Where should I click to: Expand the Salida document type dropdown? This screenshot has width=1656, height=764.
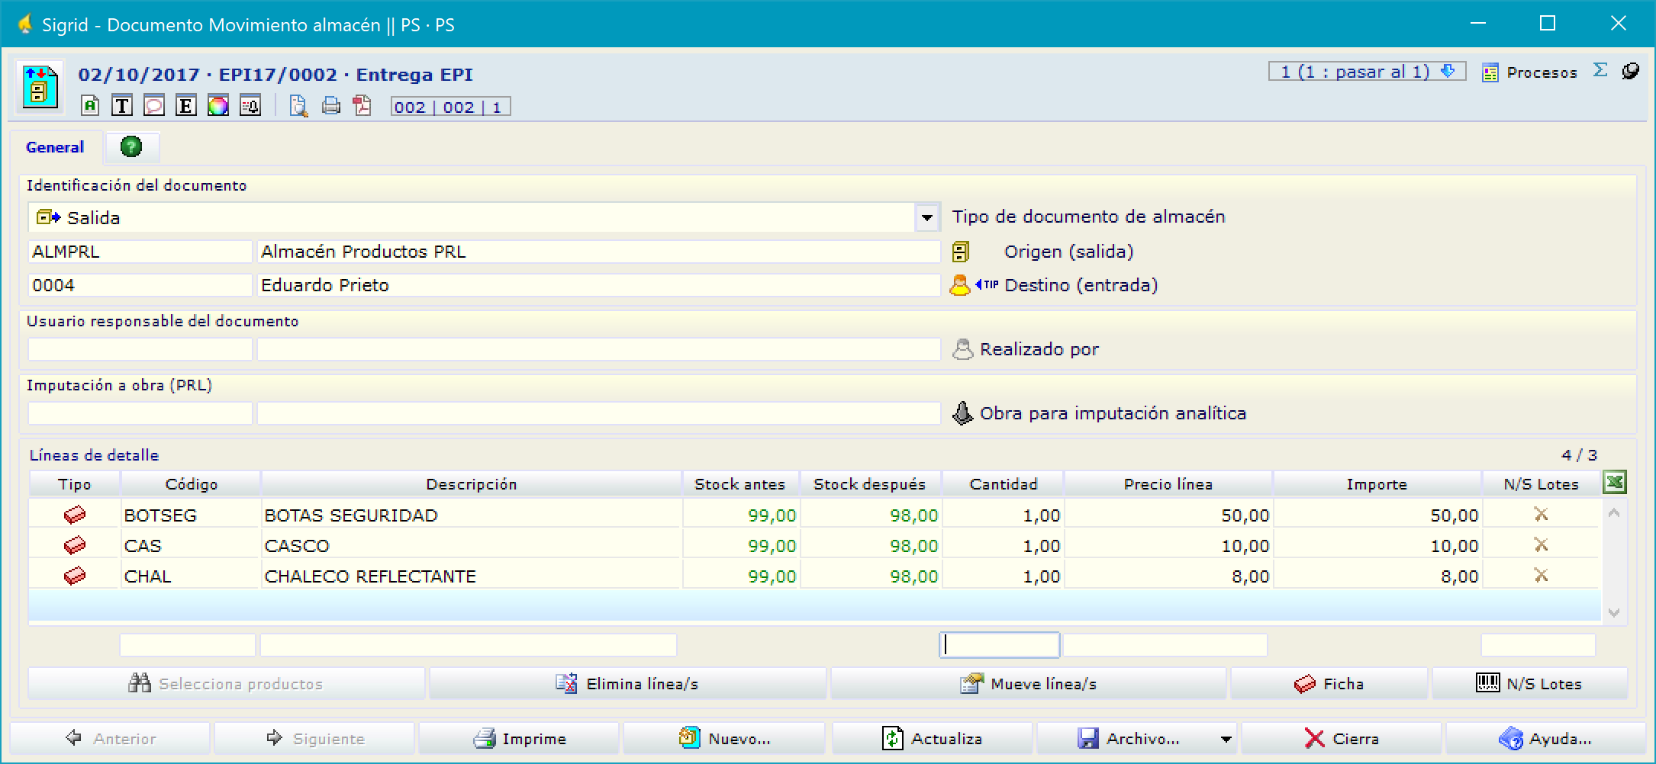[926, 218]
